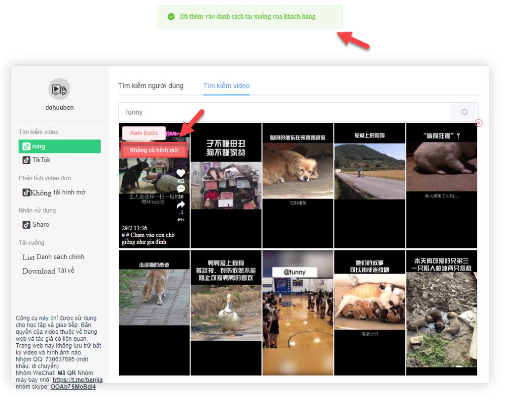Click the icon next to Không tải hình mờ
The image size is (505, 400).
tap(27, 193)
